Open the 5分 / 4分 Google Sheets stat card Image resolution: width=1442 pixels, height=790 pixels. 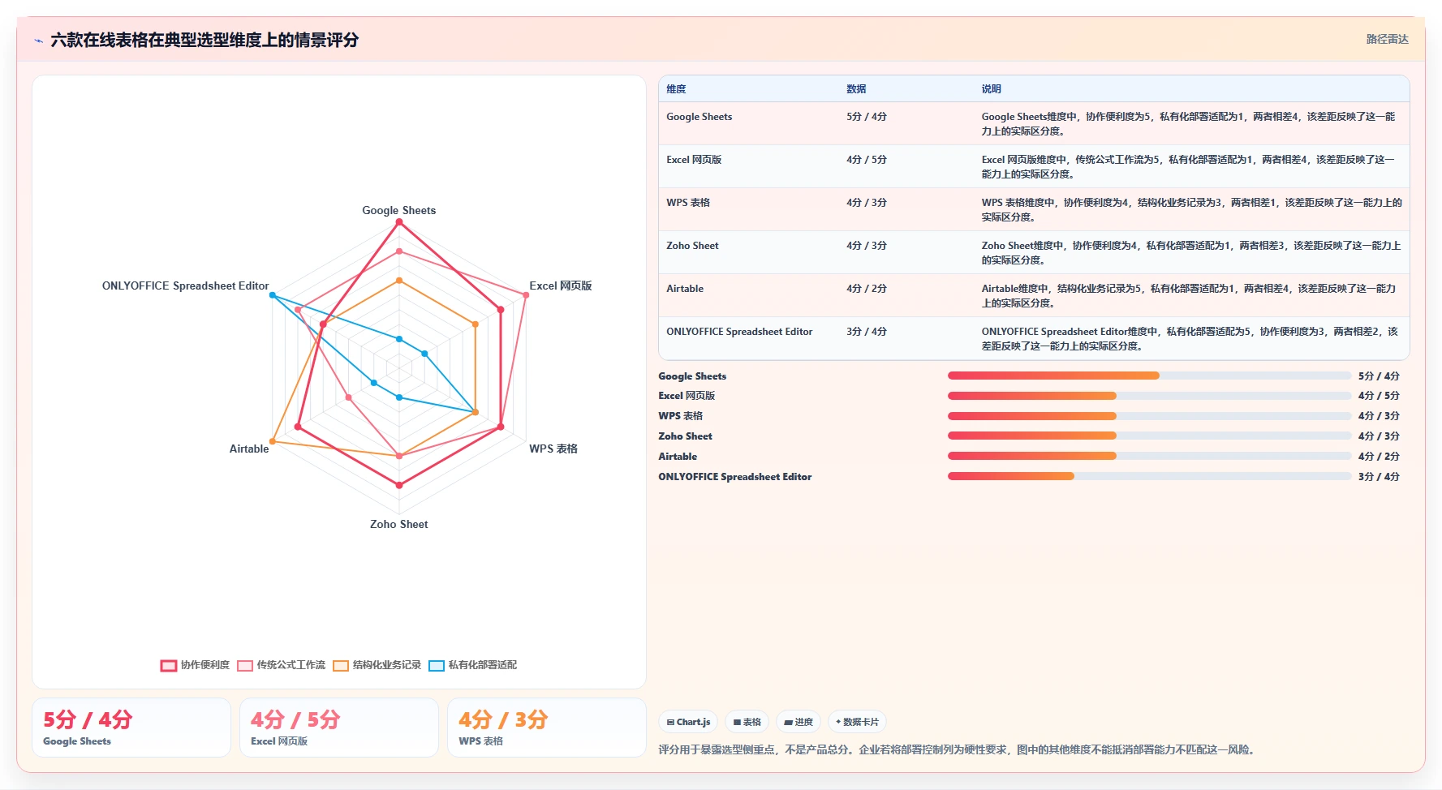click(131, 728)
